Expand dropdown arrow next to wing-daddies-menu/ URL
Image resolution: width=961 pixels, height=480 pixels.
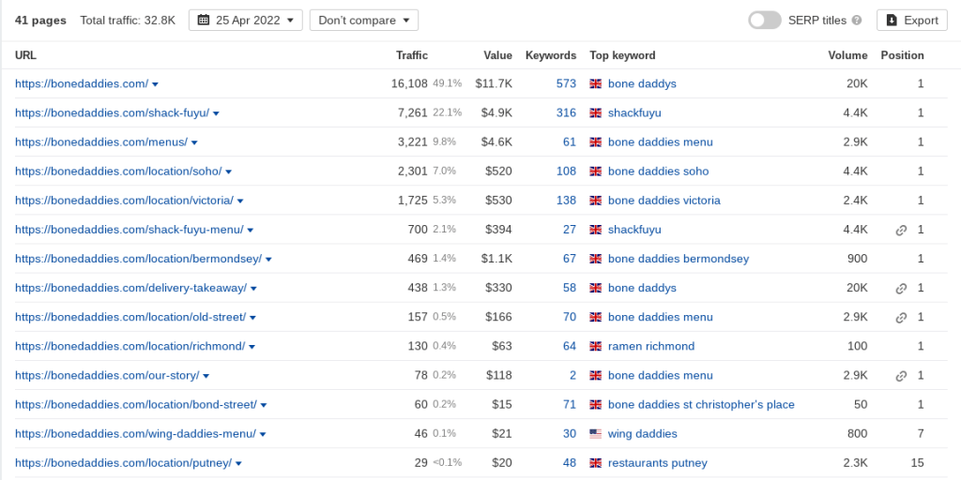coord(263,435)
